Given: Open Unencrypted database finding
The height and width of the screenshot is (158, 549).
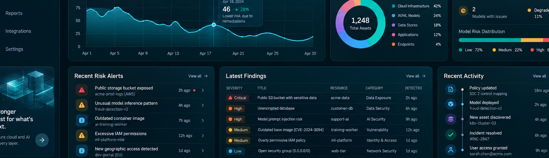Looking at the screenshot, I should point(276,108).
